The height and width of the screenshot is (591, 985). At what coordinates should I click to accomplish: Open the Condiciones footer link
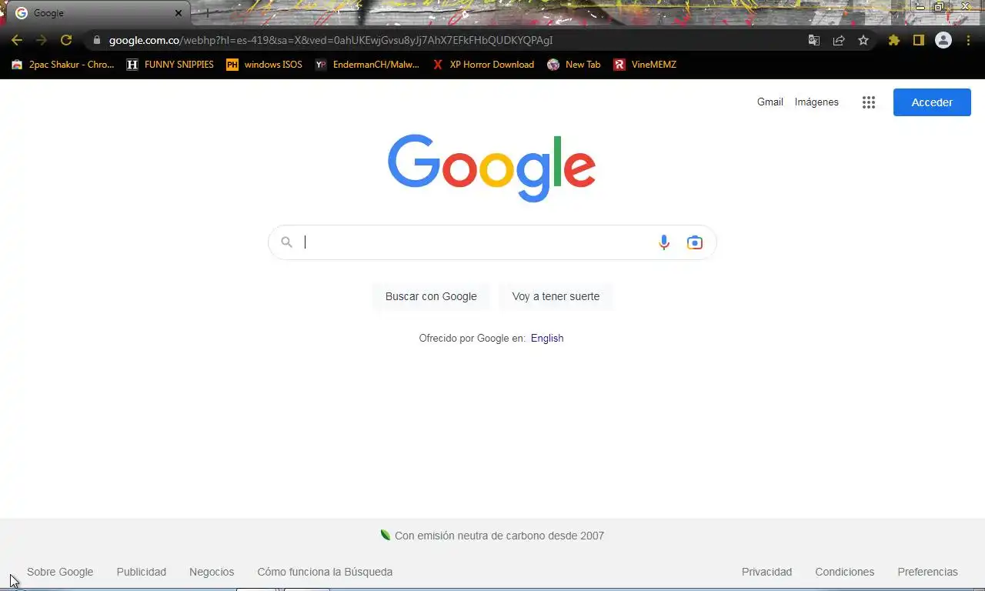pos(845,572)
